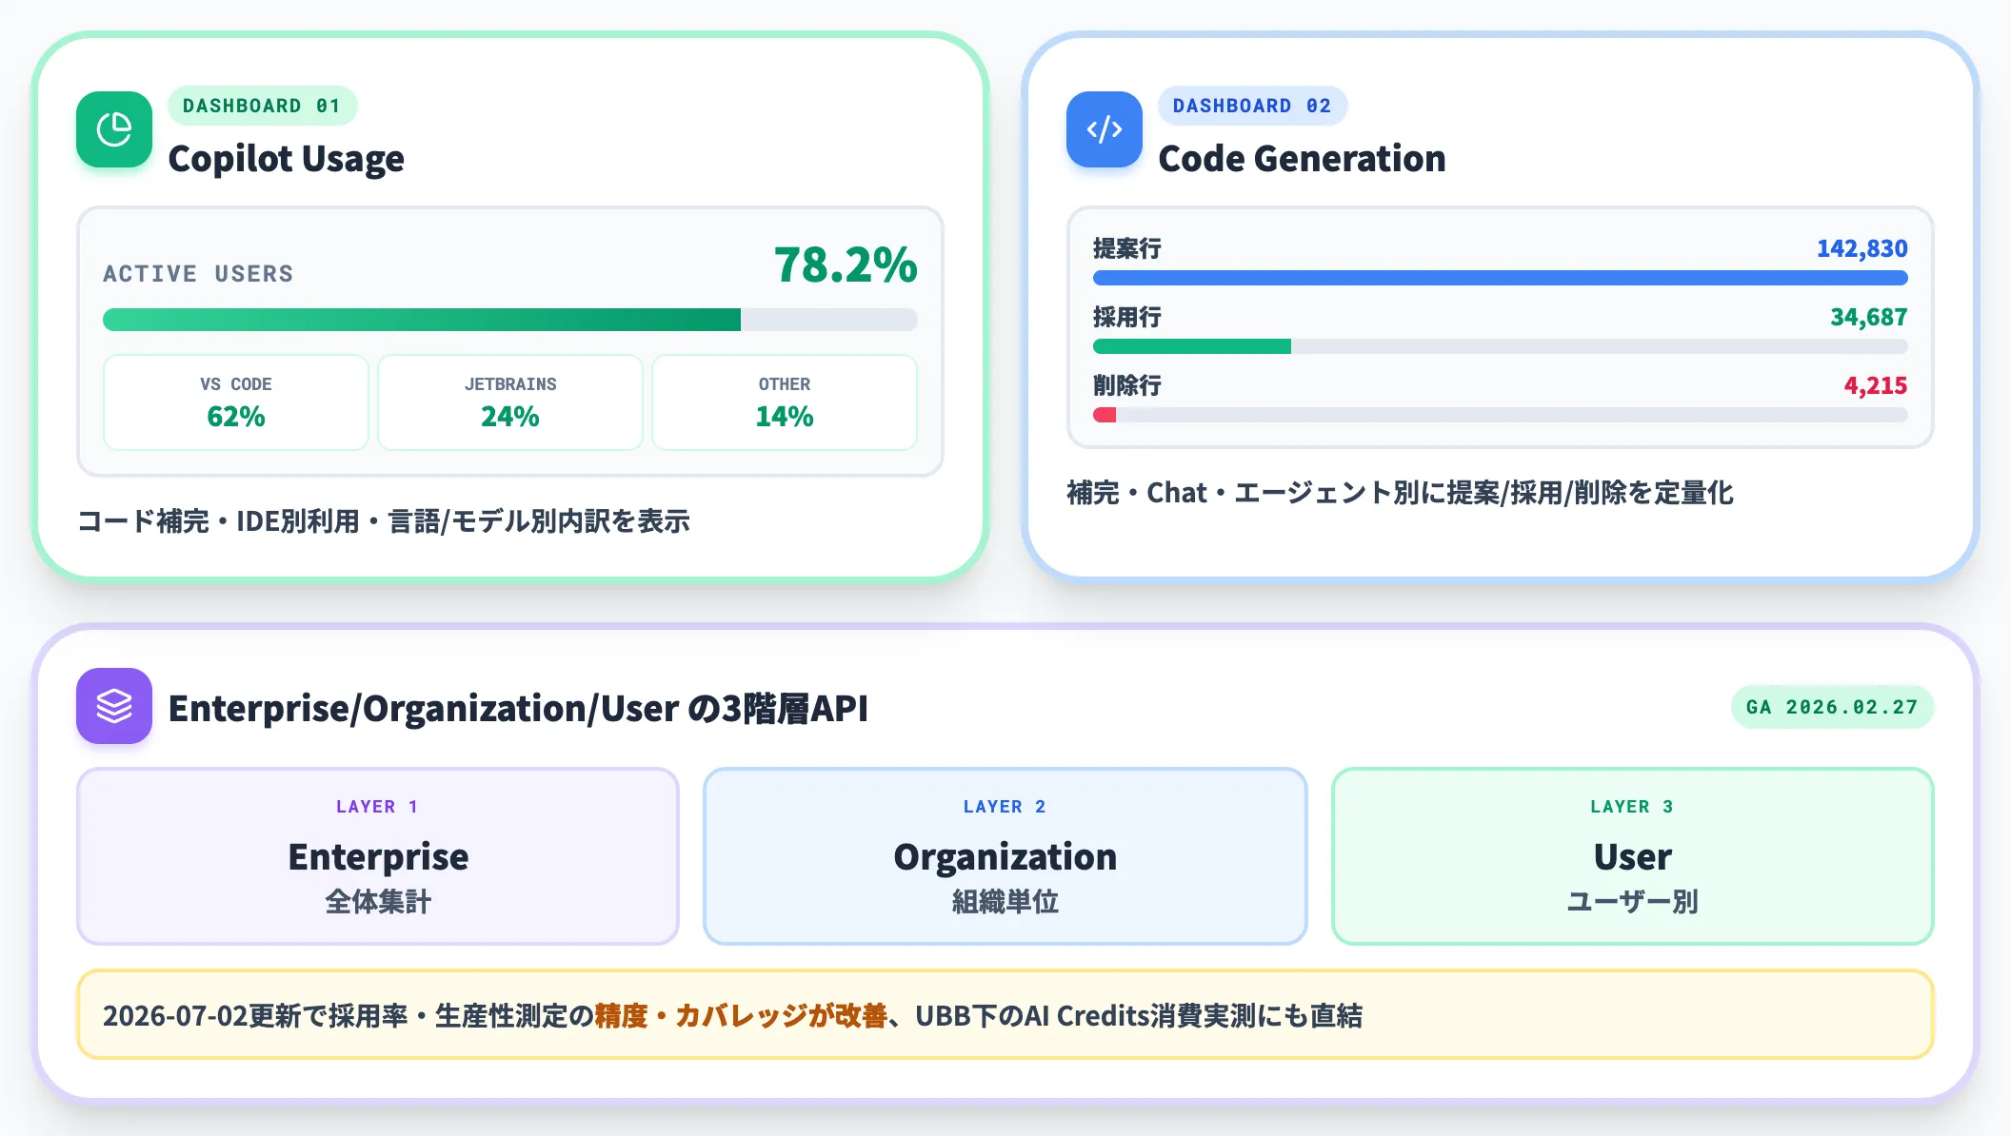Open the OTHER 14% card
Viewport: 2011px width, 1136px height.
point(785,402)
